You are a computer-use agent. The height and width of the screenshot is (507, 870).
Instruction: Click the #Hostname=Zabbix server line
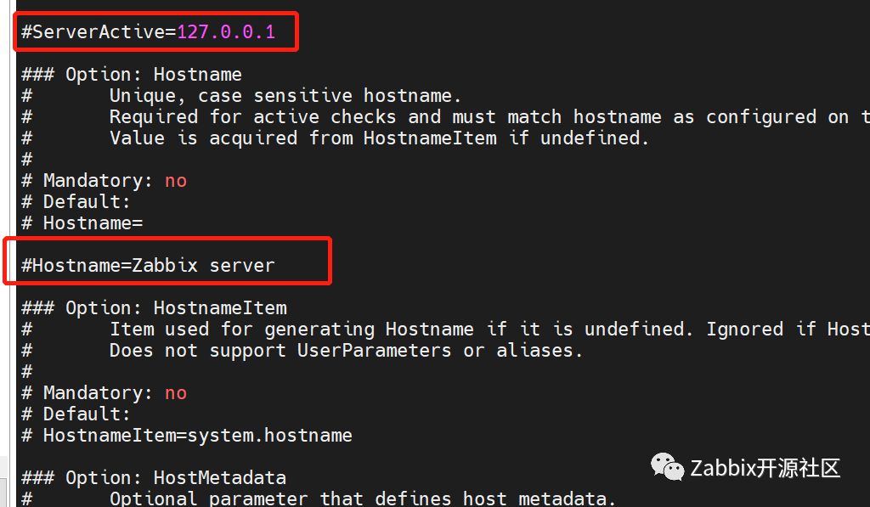(148, 265)
